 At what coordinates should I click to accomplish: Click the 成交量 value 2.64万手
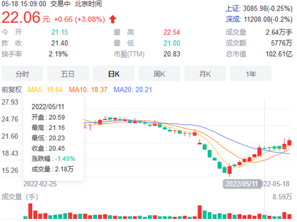[x=279, y=32]
